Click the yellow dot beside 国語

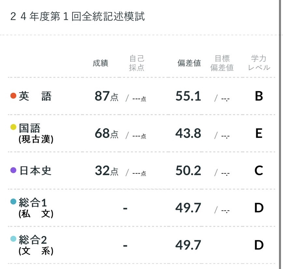[13, 127]
